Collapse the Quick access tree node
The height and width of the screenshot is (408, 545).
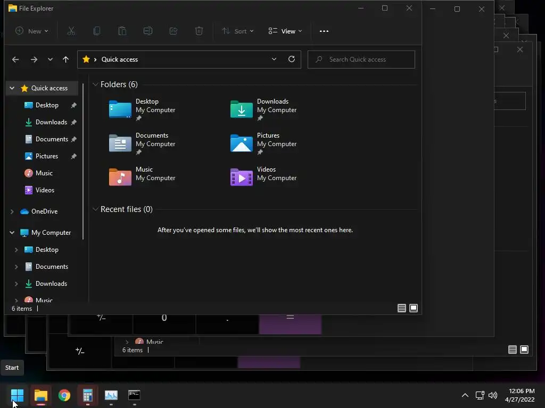[x=12, y=88]
